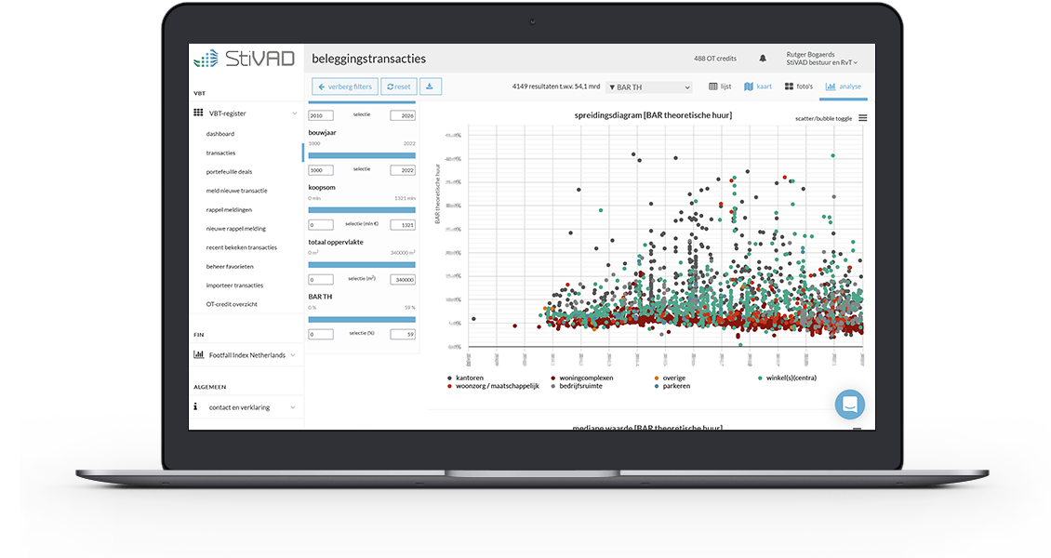Click the spreidingsdiagram chart title

653,115
